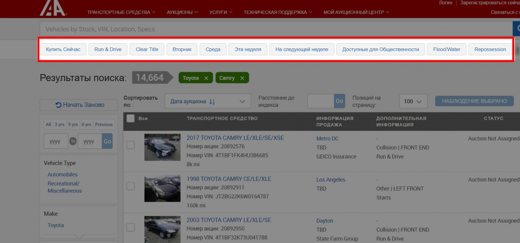Viewport: 520px width, 243px height.
Task: Click the Dayton branch link
Action: pos(324,221)
